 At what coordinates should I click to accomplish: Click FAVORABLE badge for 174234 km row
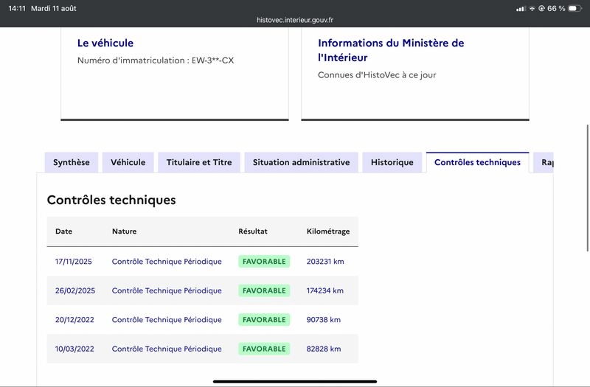(264, 290)
